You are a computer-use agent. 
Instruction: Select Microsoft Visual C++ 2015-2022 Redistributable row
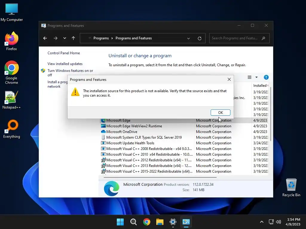(x=184, y=171)
